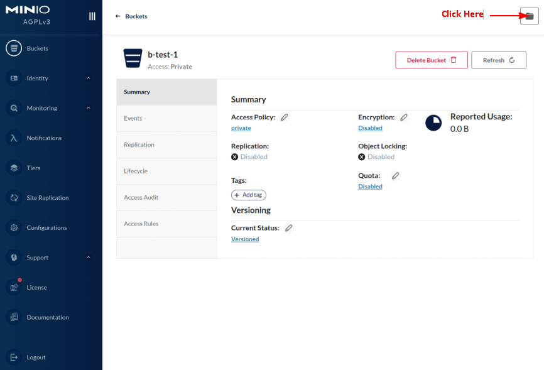The width and height of the screenshot is (544, 370).
Task: Switch to the Lifecycle tab
Action: tap(136, 171)
